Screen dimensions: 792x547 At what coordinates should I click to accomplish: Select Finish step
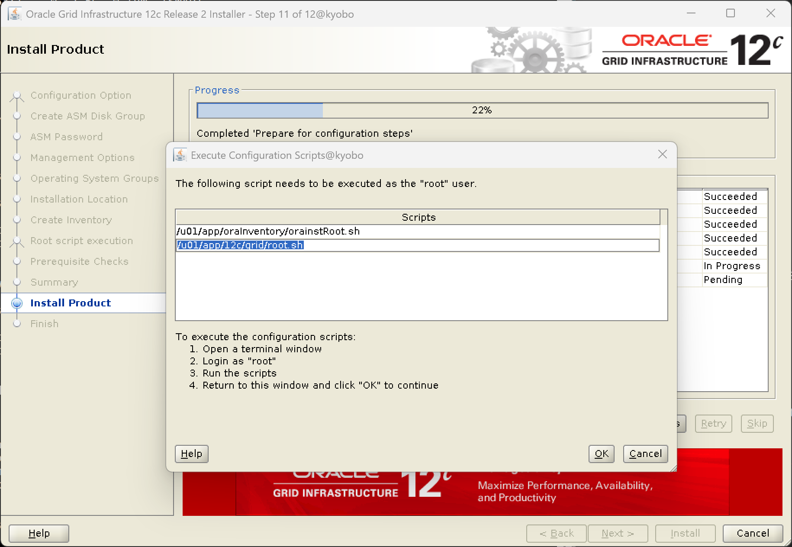point(44,324)
